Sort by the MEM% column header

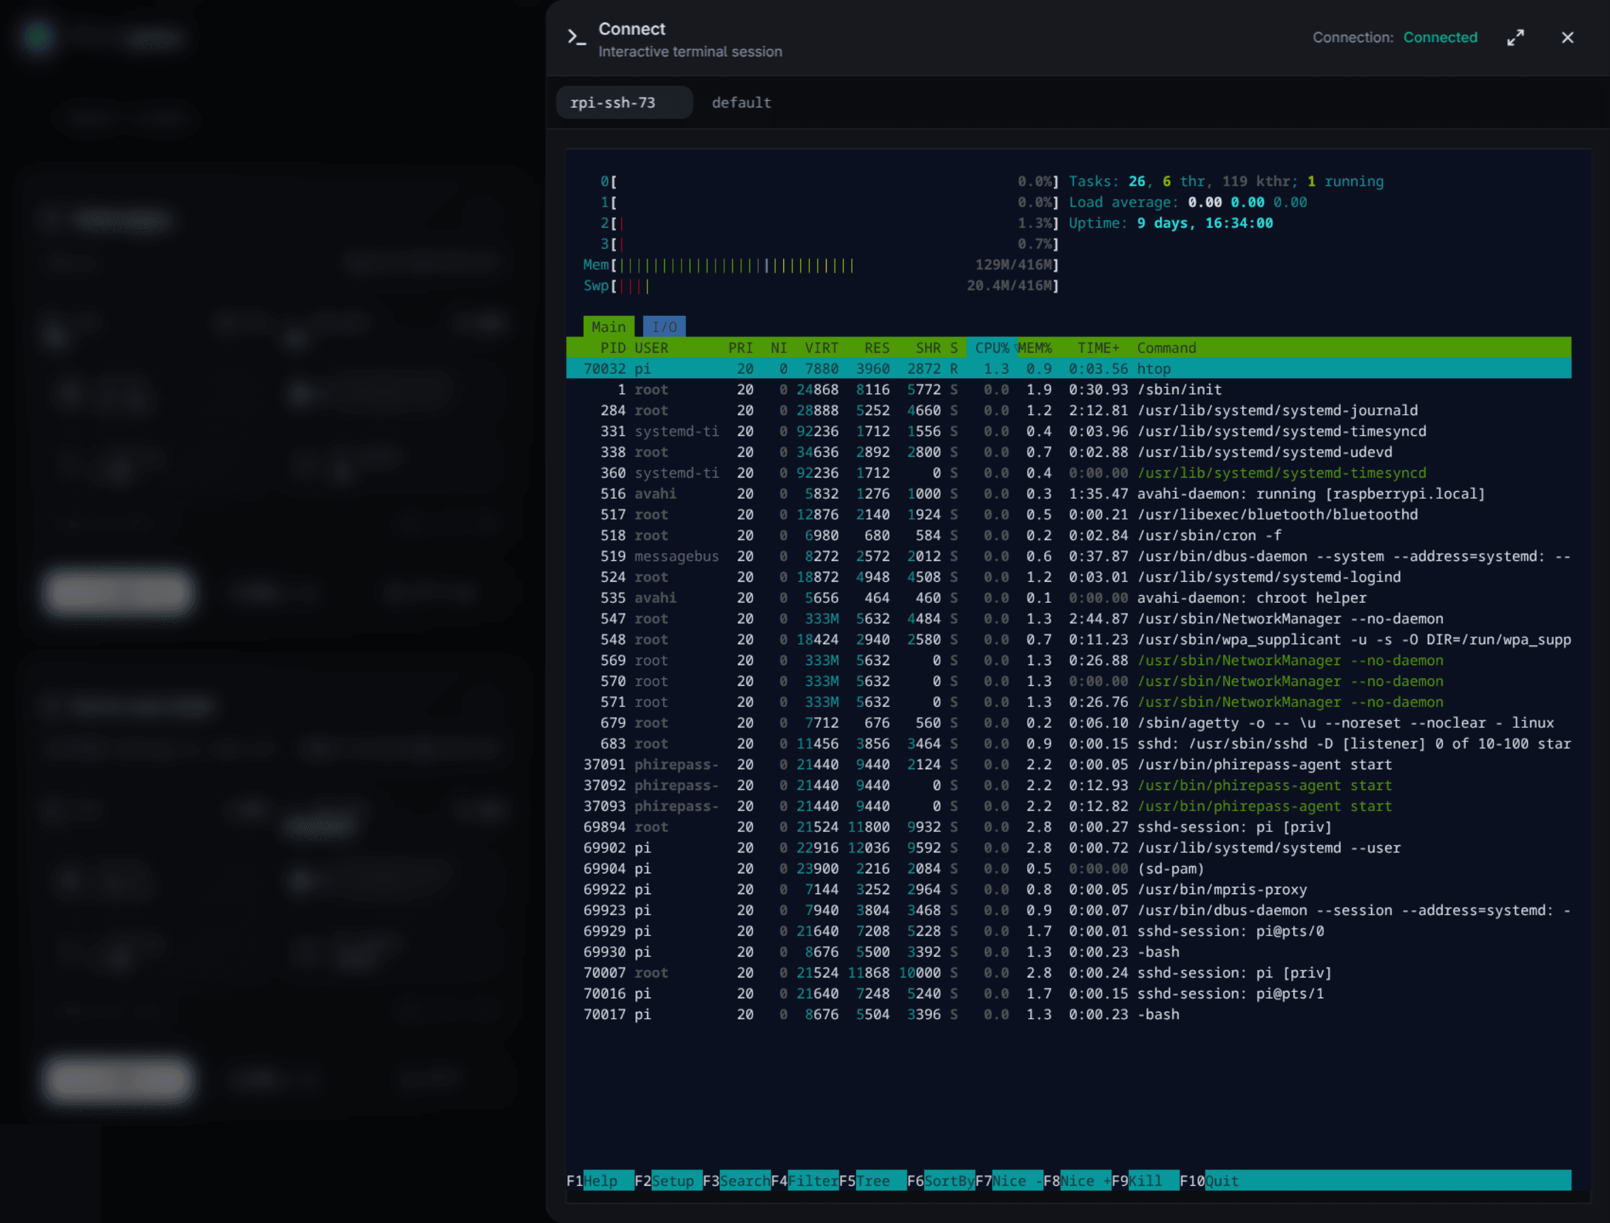pos(1034,348)
